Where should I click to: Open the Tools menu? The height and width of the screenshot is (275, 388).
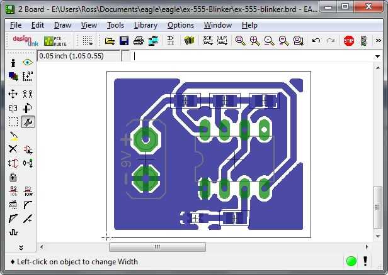coord(115,25)
